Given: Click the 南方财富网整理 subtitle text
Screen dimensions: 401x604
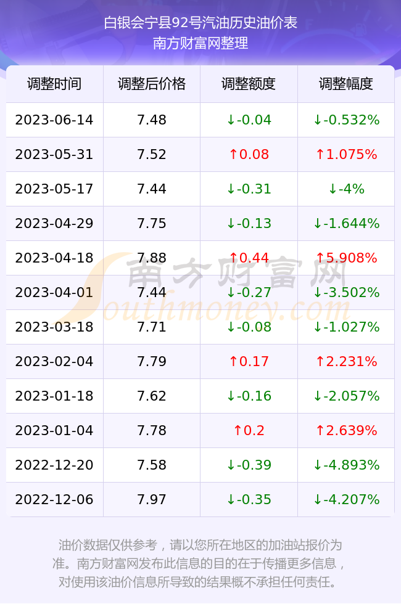Looking at the screenshot, I should (x=200, y=43).
